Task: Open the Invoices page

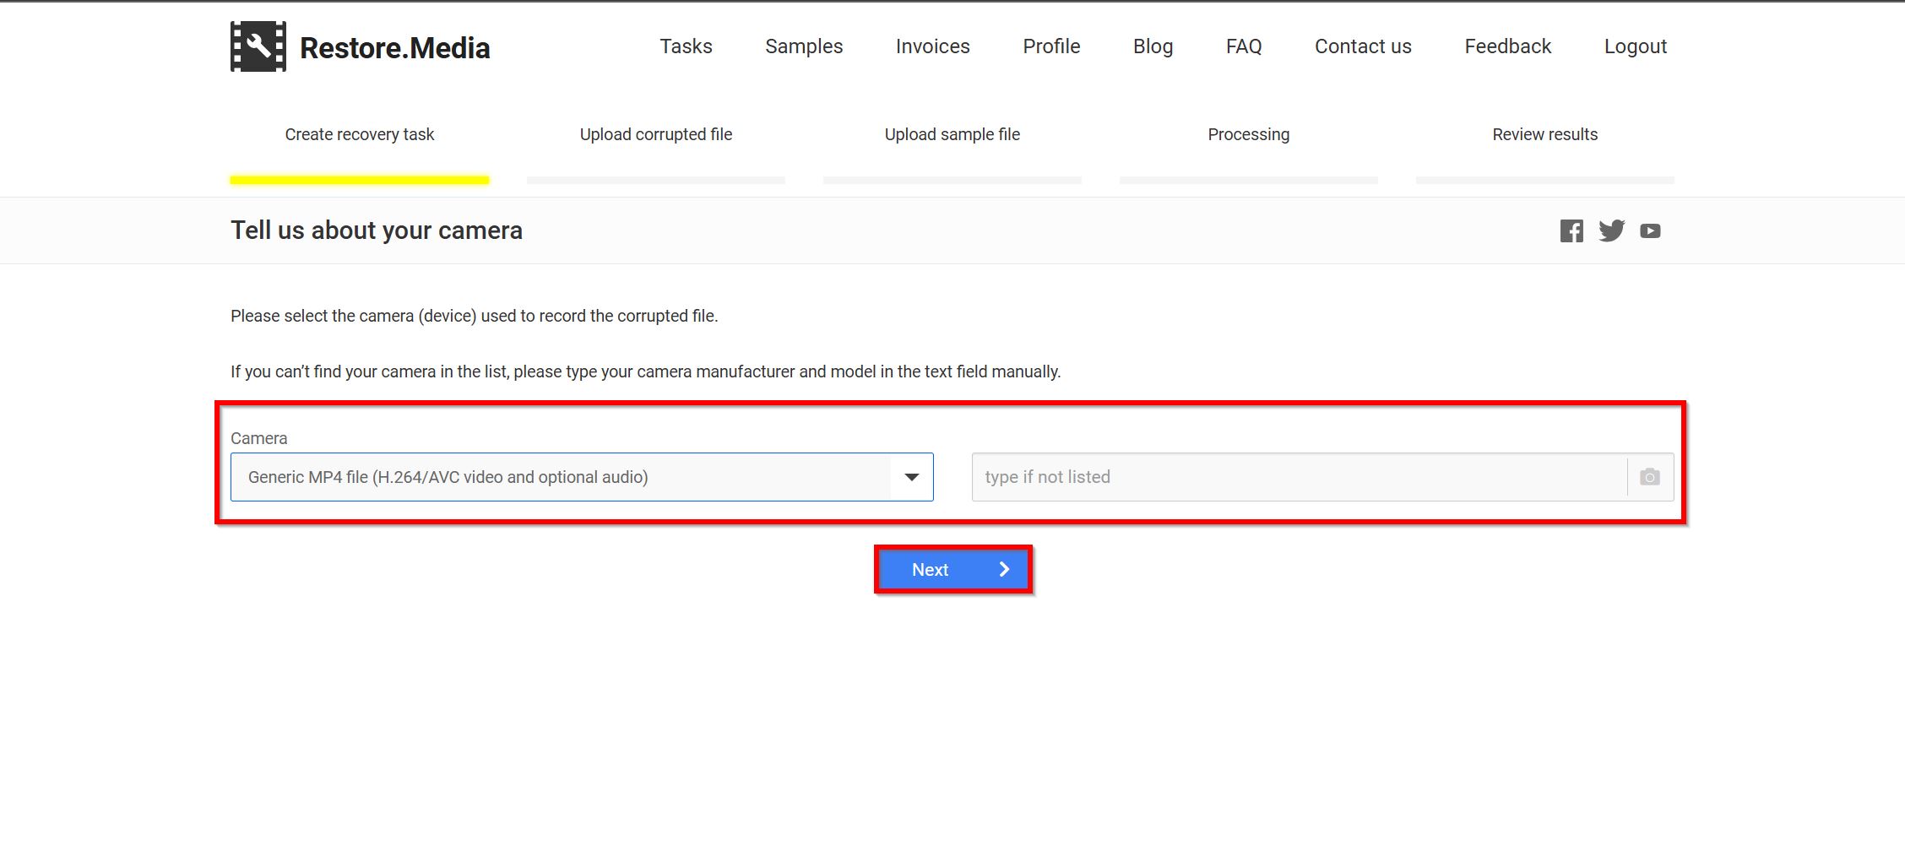Action: pos(932,46)
